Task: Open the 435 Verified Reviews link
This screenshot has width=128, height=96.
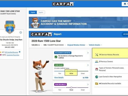Action: pos(11,52)
